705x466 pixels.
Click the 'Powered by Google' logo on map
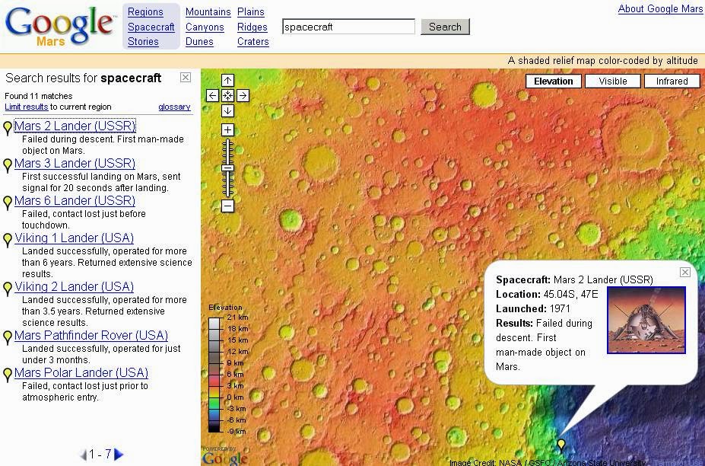pos(225,455)
